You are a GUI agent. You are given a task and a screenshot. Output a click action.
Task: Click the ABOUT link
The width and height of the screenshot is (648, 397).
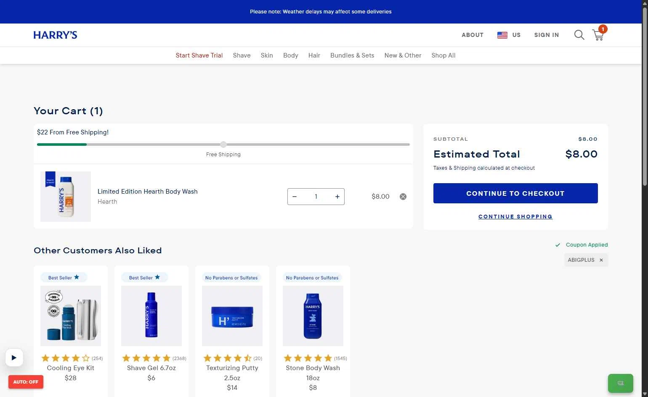coord(473,35)
